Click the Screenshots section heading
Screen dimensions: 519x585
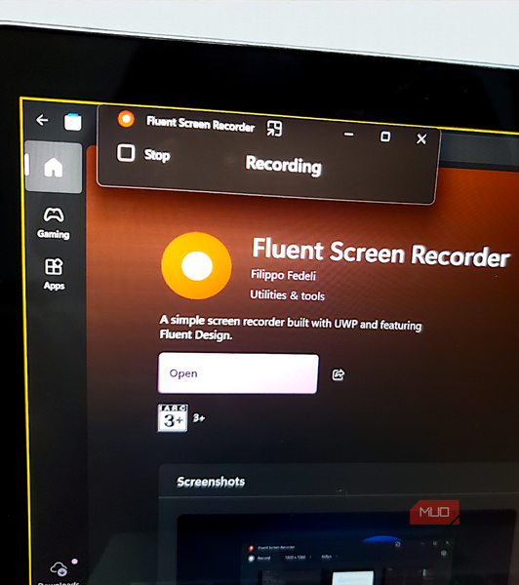click(211, 482)
